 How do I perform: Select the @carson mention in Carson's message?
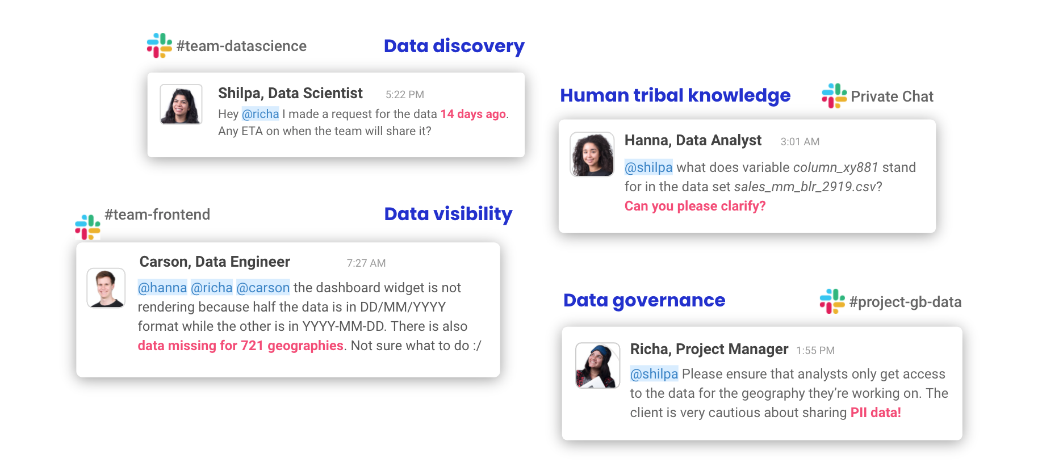click(263, 288)
